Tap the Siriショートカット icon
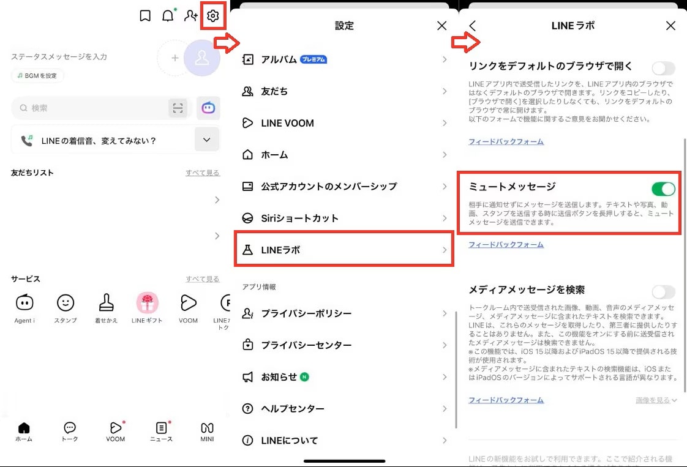The width and height of the screenshot is (687, 467). click(247, 218)
